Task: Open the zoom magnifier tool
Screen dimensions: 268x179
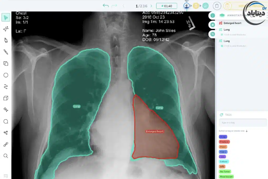Action: coord(6,156)
